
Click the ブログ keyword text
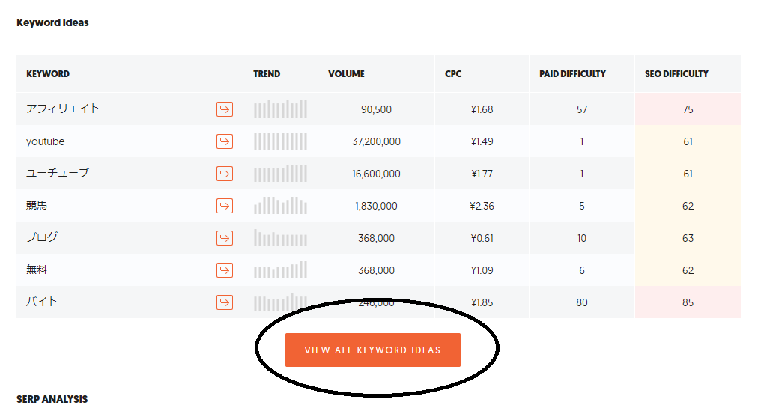tap(42, 237)
